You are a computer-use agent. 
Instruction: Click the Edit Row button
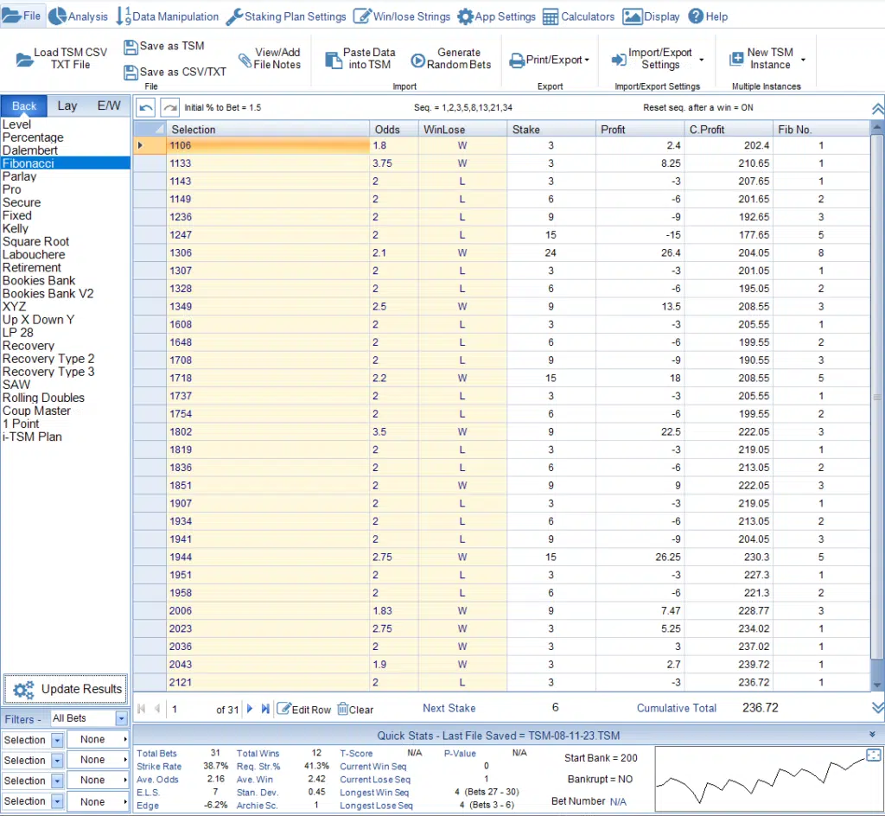303,710
